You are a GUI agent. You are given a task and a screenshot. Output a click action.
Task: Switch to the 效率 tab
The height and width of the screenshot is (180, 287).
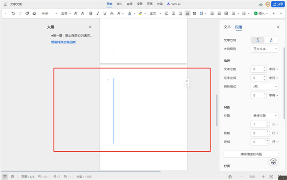(160, 4)
